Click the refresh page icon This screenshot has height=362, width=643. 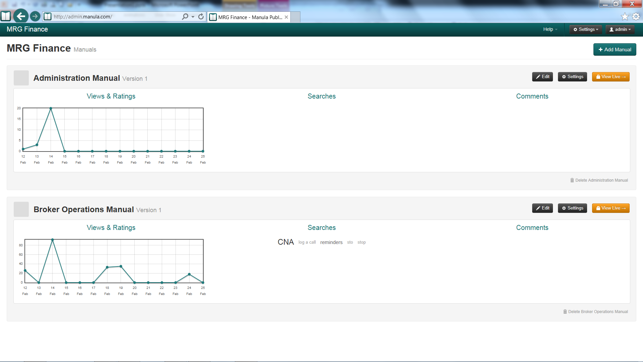click(x=201, y=16)
